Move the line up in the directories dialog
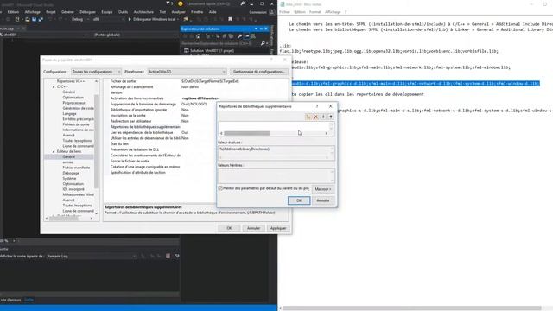 330,117
